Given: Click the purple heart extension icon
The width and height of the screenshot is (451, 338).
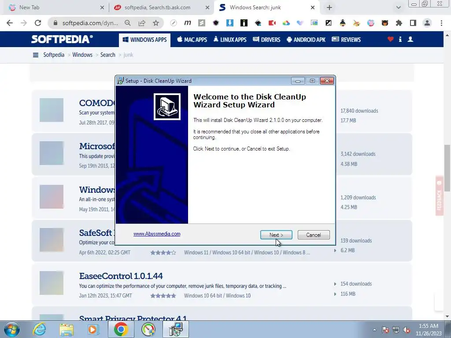Looking at the screenshot, I should click(300, 23).
